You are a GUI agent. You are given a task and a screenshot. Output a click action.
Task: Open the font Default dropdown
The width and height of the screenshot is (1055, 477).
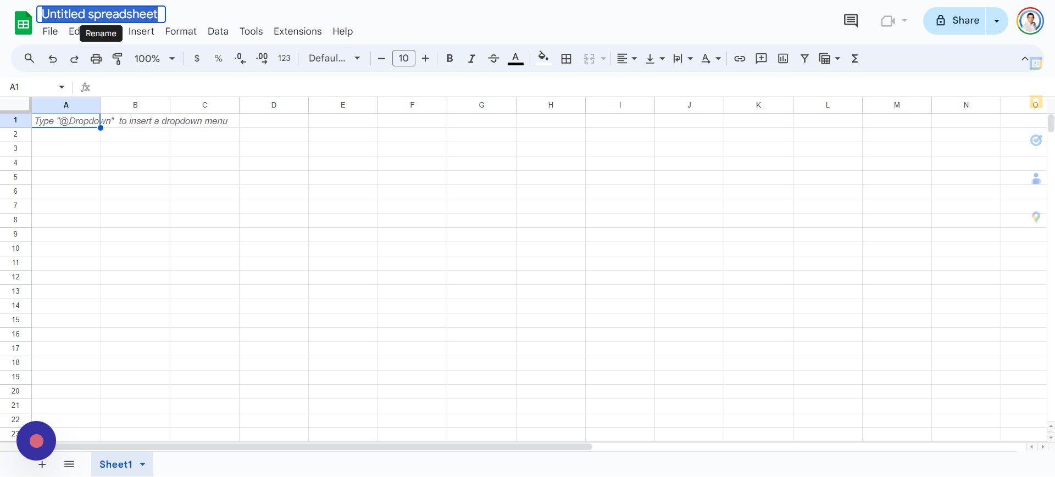334,59
